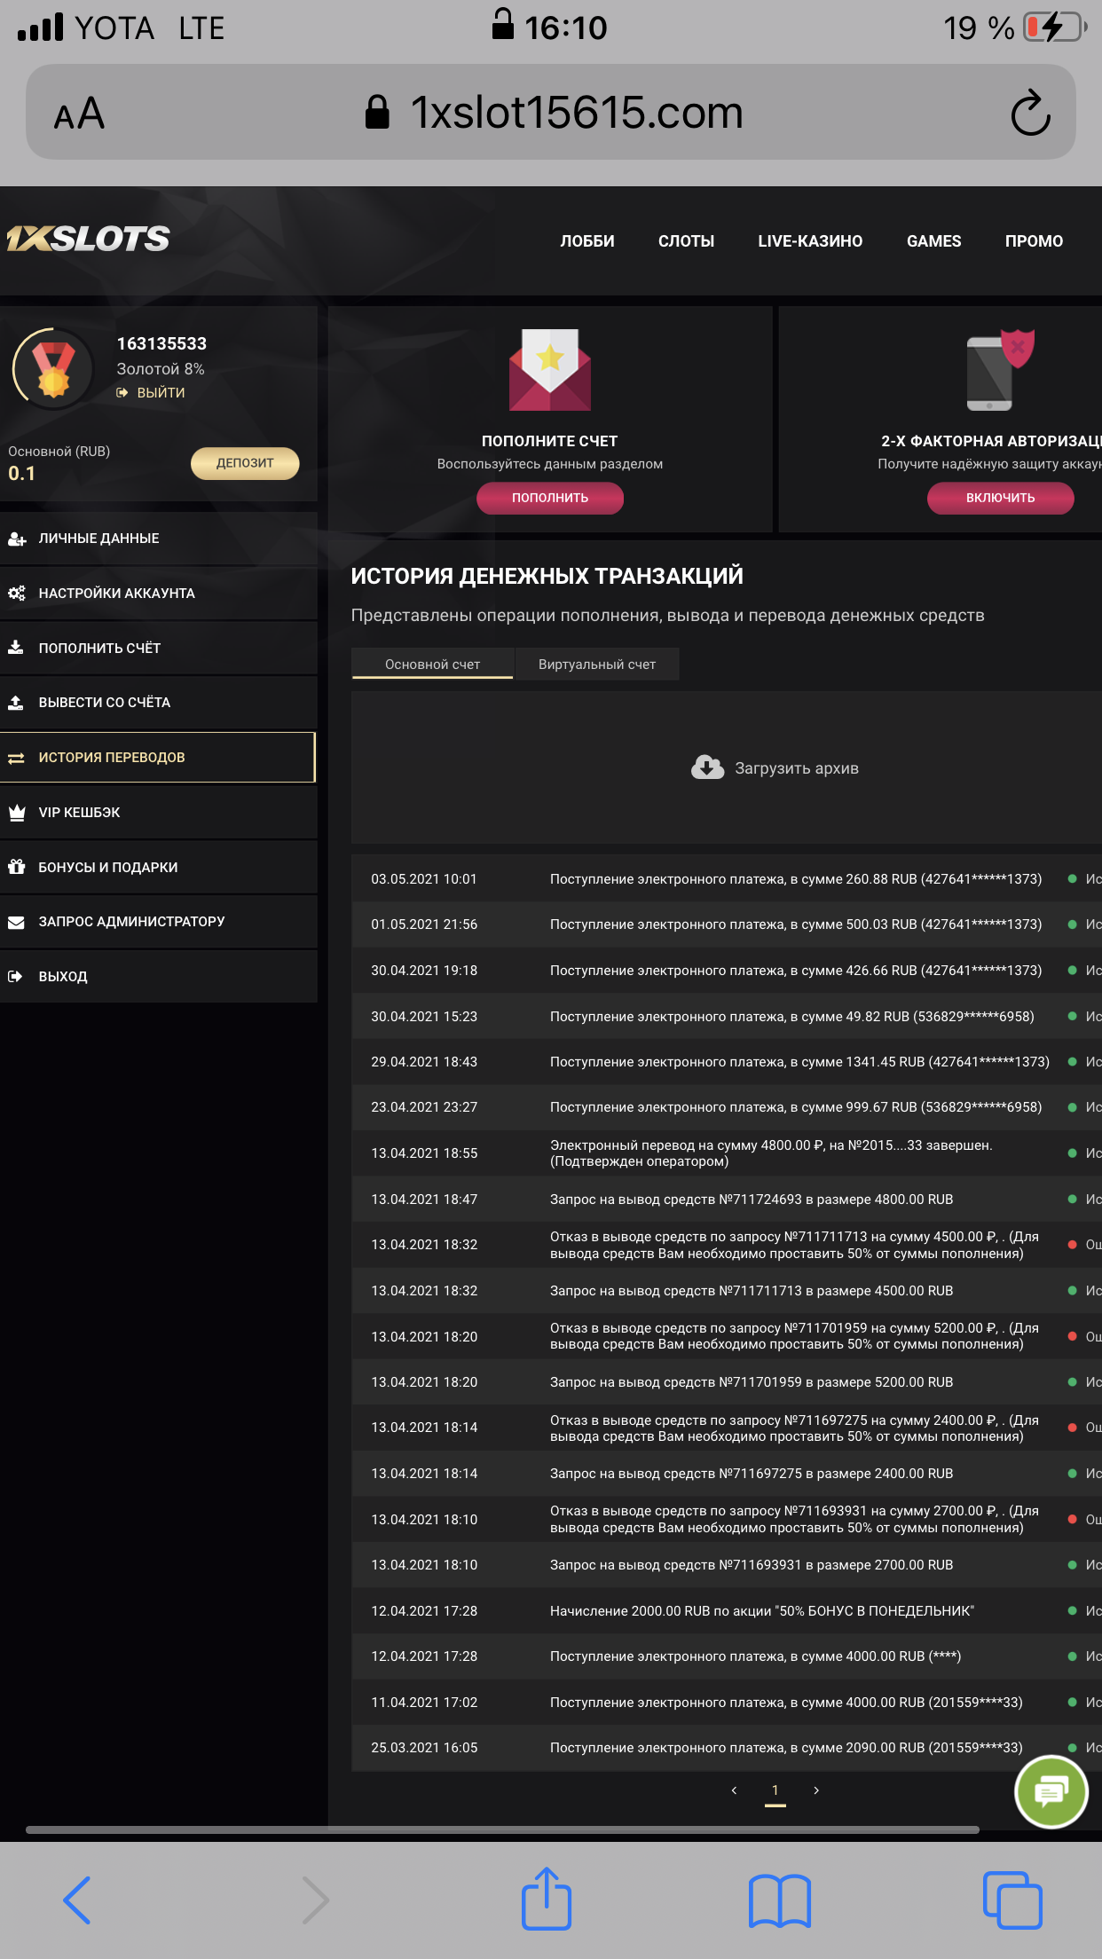Tap the Safari back arrow
Image resolution: width=1102 pixels, height=1959 pixels.
[77, 1900]
